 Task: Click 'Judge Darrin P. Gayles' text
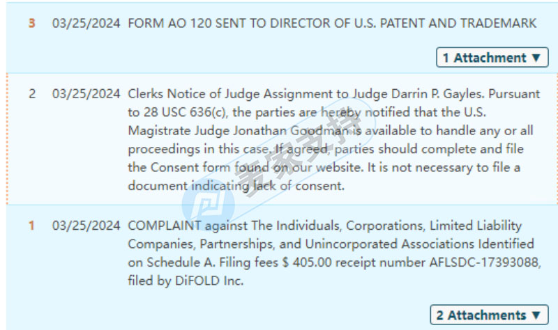[x=418, y=94]
